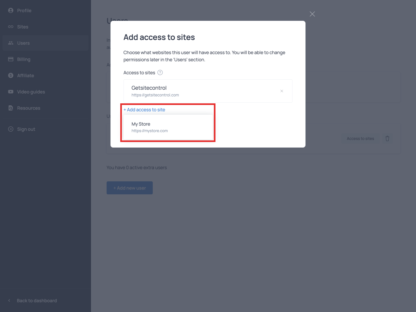
Task: Click the Access to sites button
Action: [360, 138]
